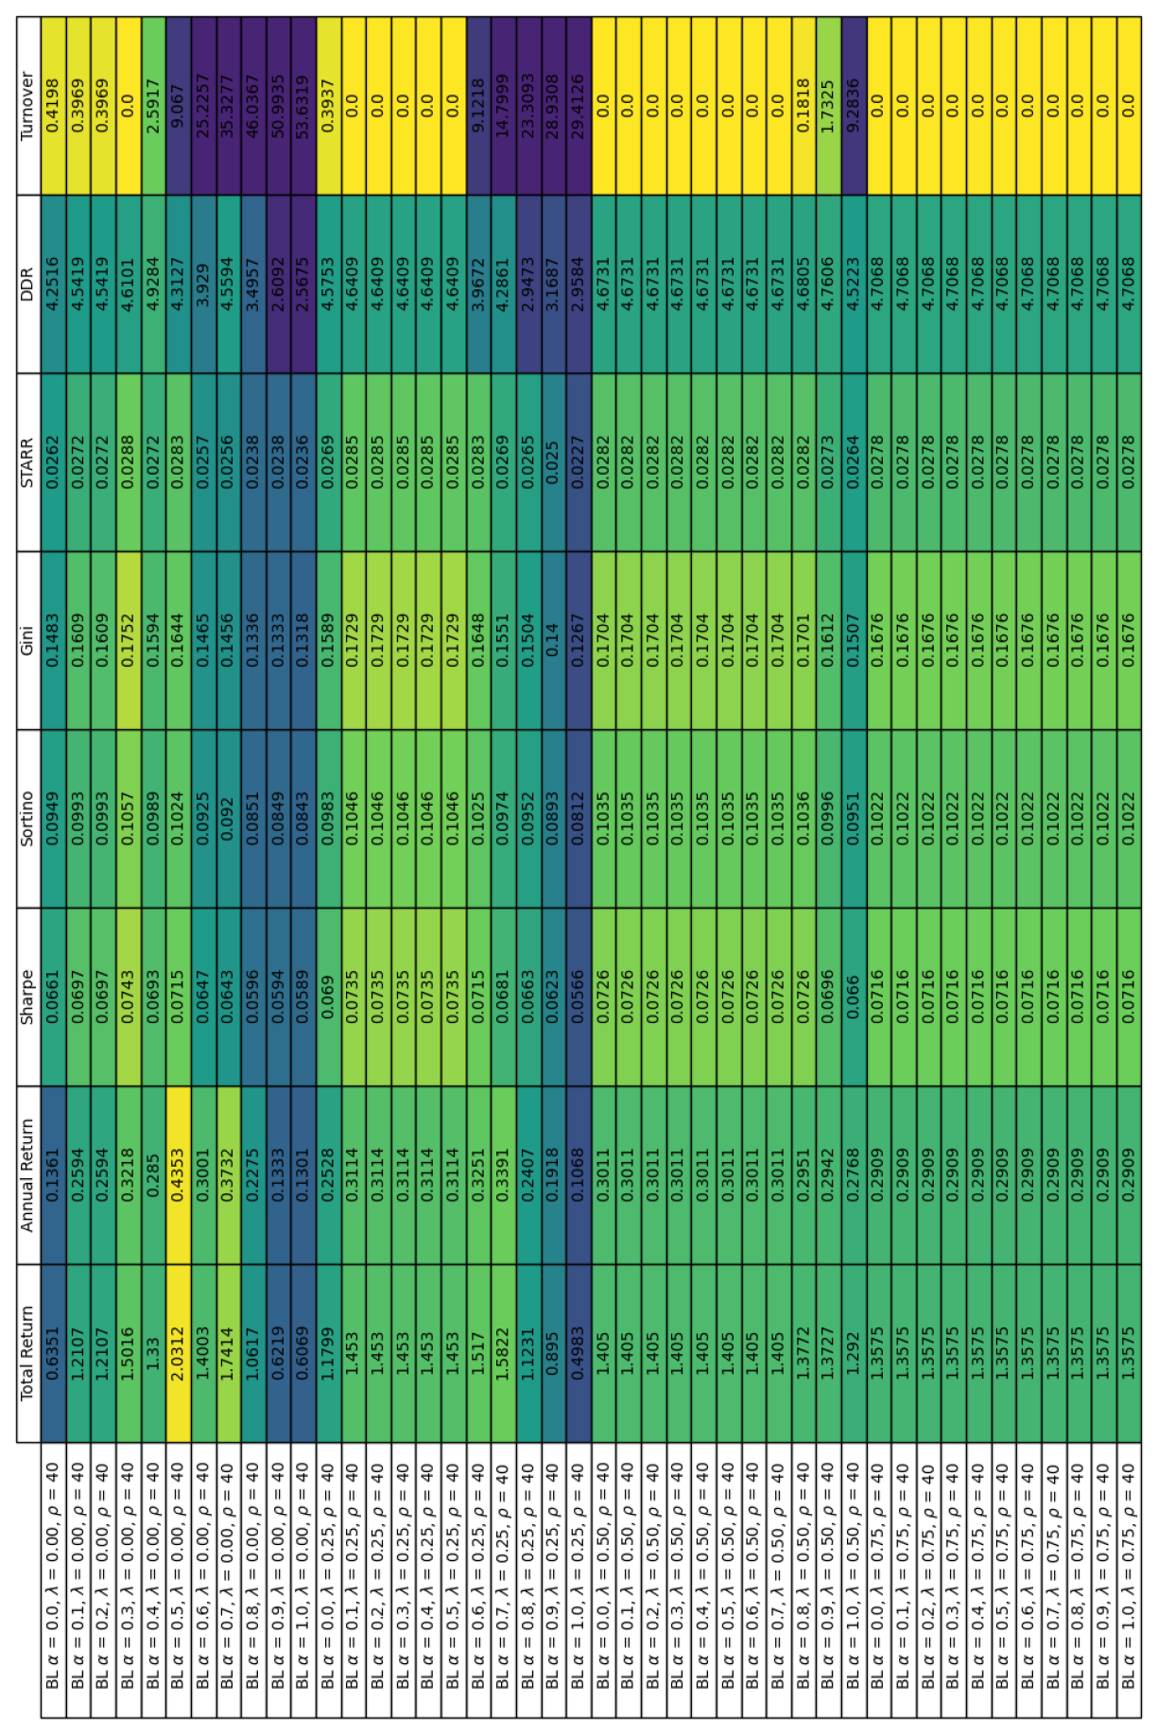Click the Total Return column header
The width and height of the screenshot is (1157, 1736).
coord(29,1353)
